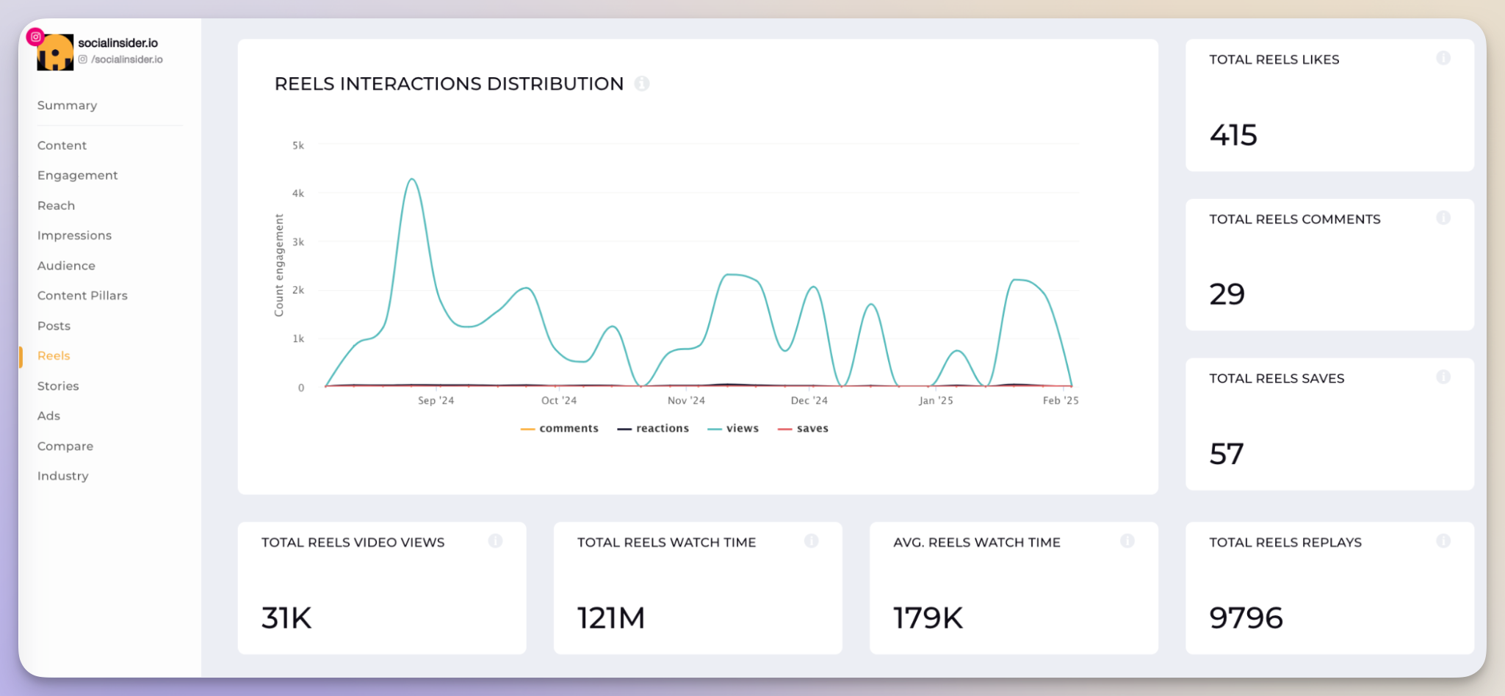Toggle the views series in chart legend
This screenshot has width=1505, height=696.
[733, 429]
